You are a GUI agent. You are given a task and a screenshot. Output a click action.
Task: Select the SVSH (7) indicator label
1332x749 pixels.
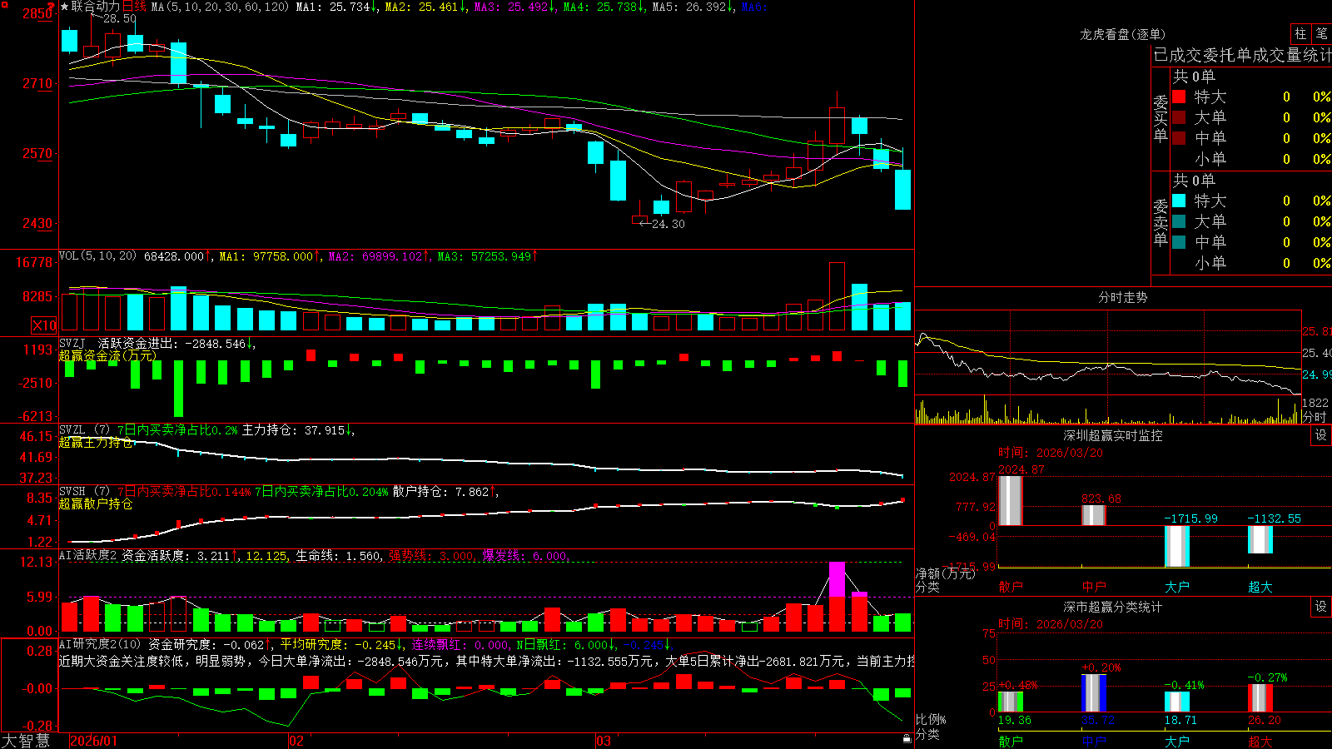84,491
